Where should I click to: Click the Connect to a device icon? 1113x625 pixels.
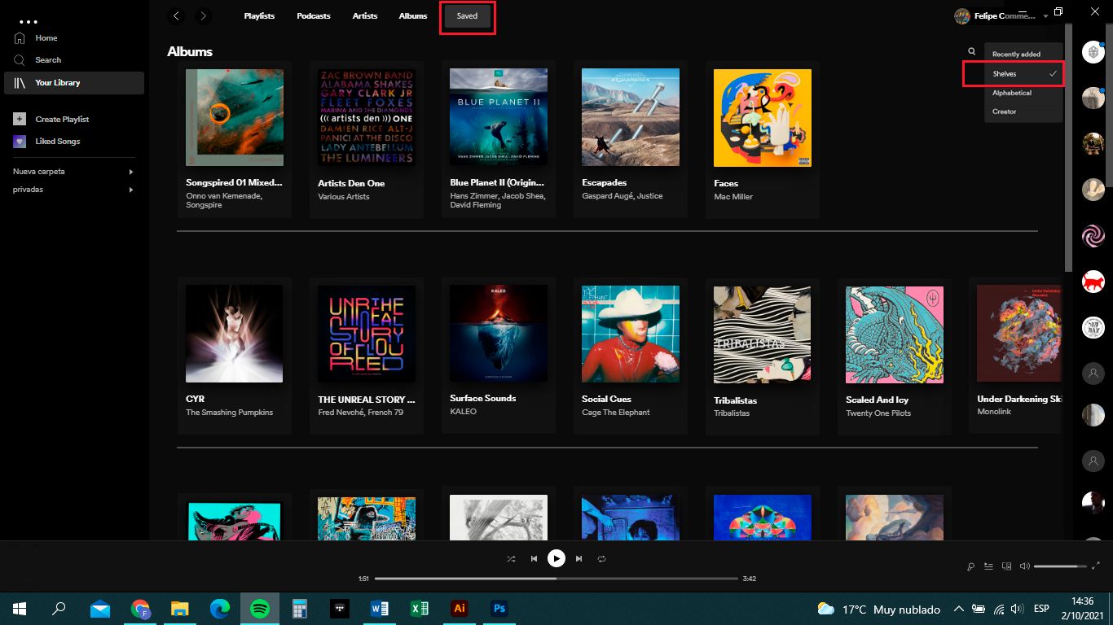tap(1006, 566)
